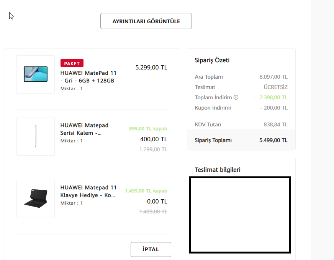Click the 0,00 TL keyboard price

coord(157,202)
